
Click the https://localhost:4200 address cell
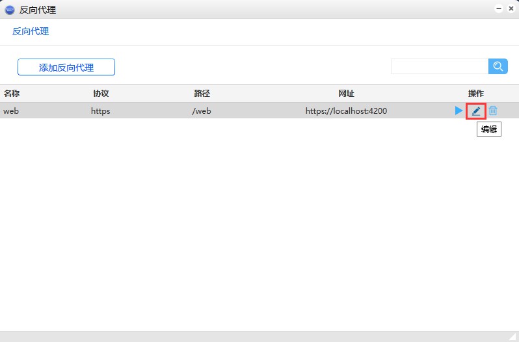coord(346,111)
